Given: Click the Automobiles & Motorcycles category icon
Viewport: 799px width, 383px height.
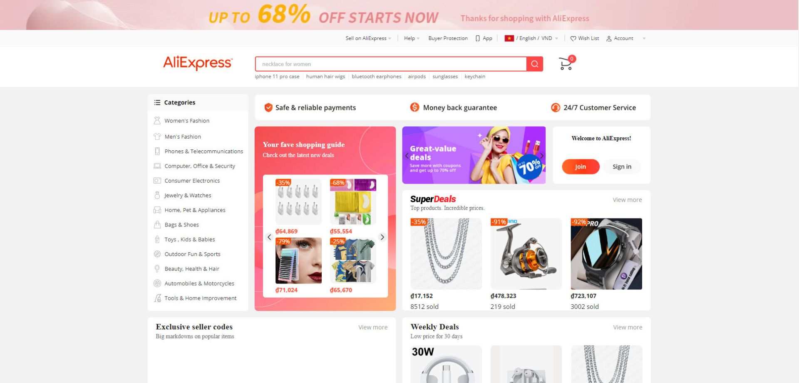Looking at the screenshot, I should pos(157,284).
